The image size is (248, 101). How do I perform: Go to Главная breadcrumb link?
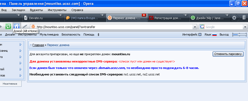38,45
